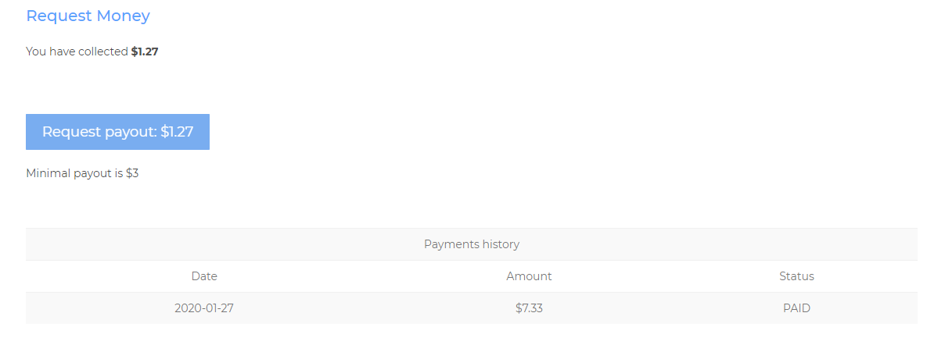
Task: Click the Date column header
Action: (204, 276)
